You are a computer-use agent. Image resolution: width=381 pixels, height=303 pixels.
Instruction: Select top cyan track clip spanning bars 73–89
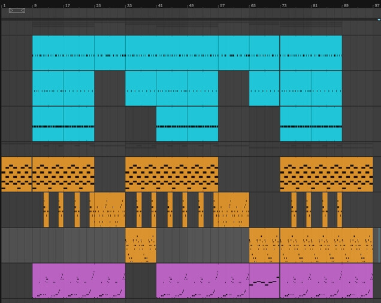[311, 53]
